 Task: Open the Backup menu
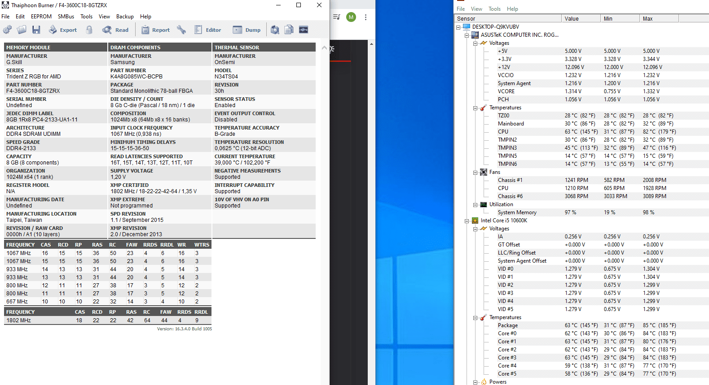(125, 16)
